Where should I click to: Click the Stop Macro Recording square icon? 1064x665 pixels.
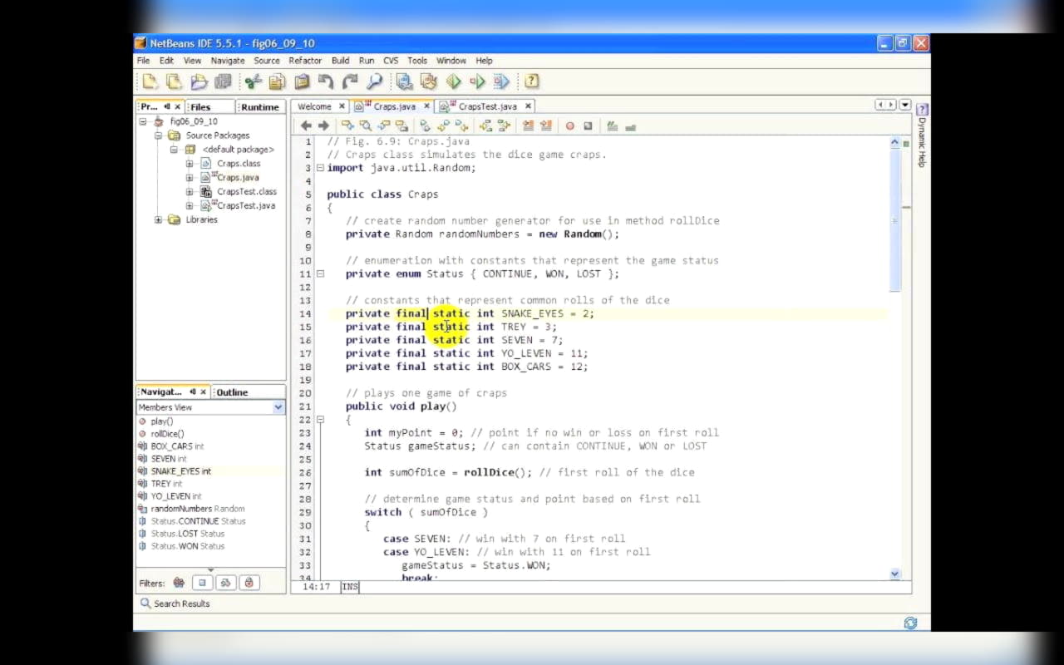click(588, 126)
